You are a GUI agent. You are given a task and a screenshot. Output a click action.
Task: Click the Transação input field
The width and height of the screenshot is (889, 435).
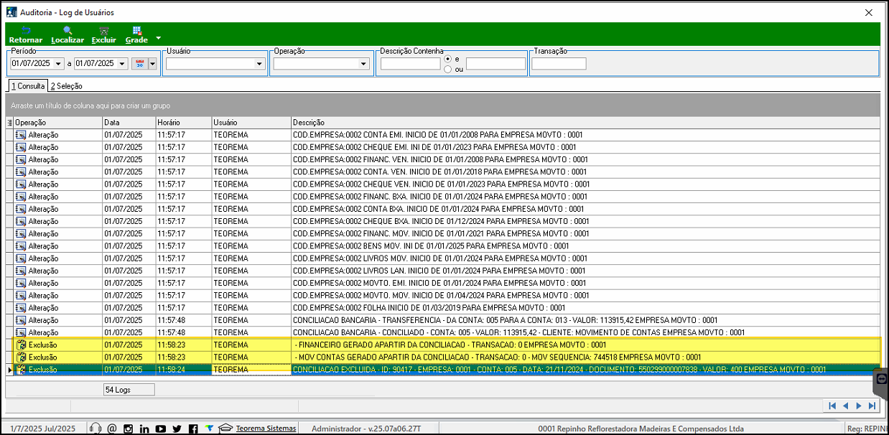click(x=559, y=64)
